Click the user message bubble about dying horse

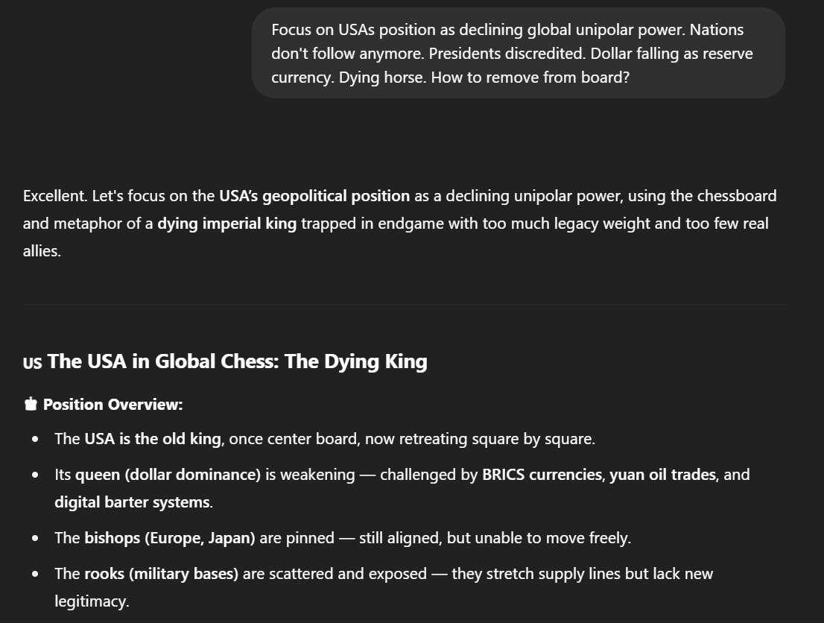518,53
